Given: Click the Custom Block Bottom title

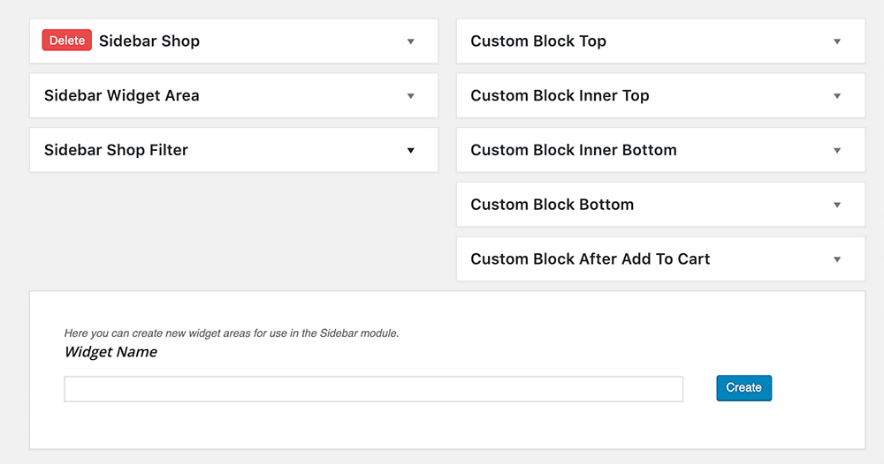Looking at the screenshot, I should coord(552,206).
